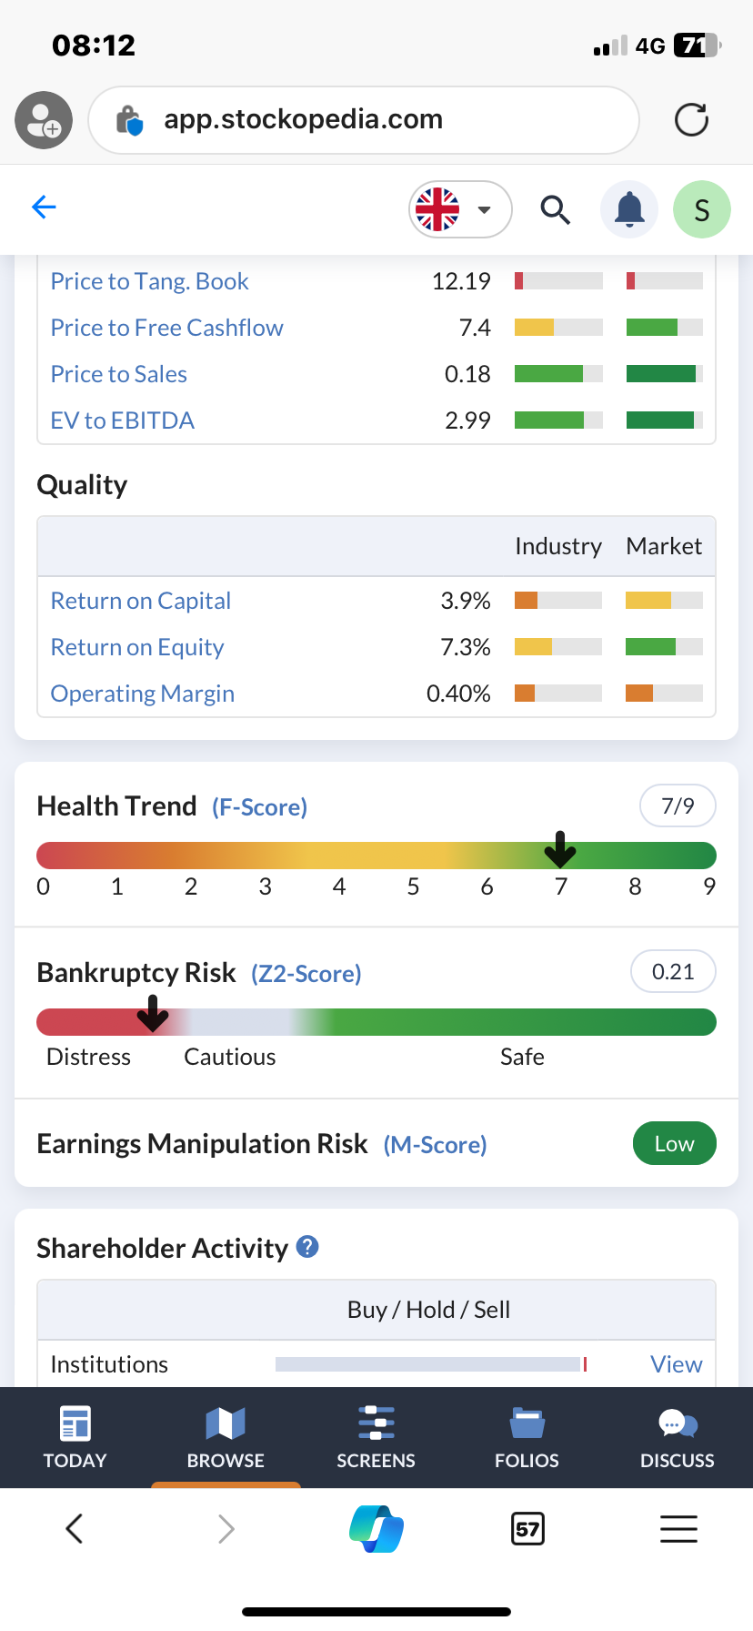Open the Copilot icon in browser bar
Viewport: 753px width, 1631px height.
point(376,1528)
